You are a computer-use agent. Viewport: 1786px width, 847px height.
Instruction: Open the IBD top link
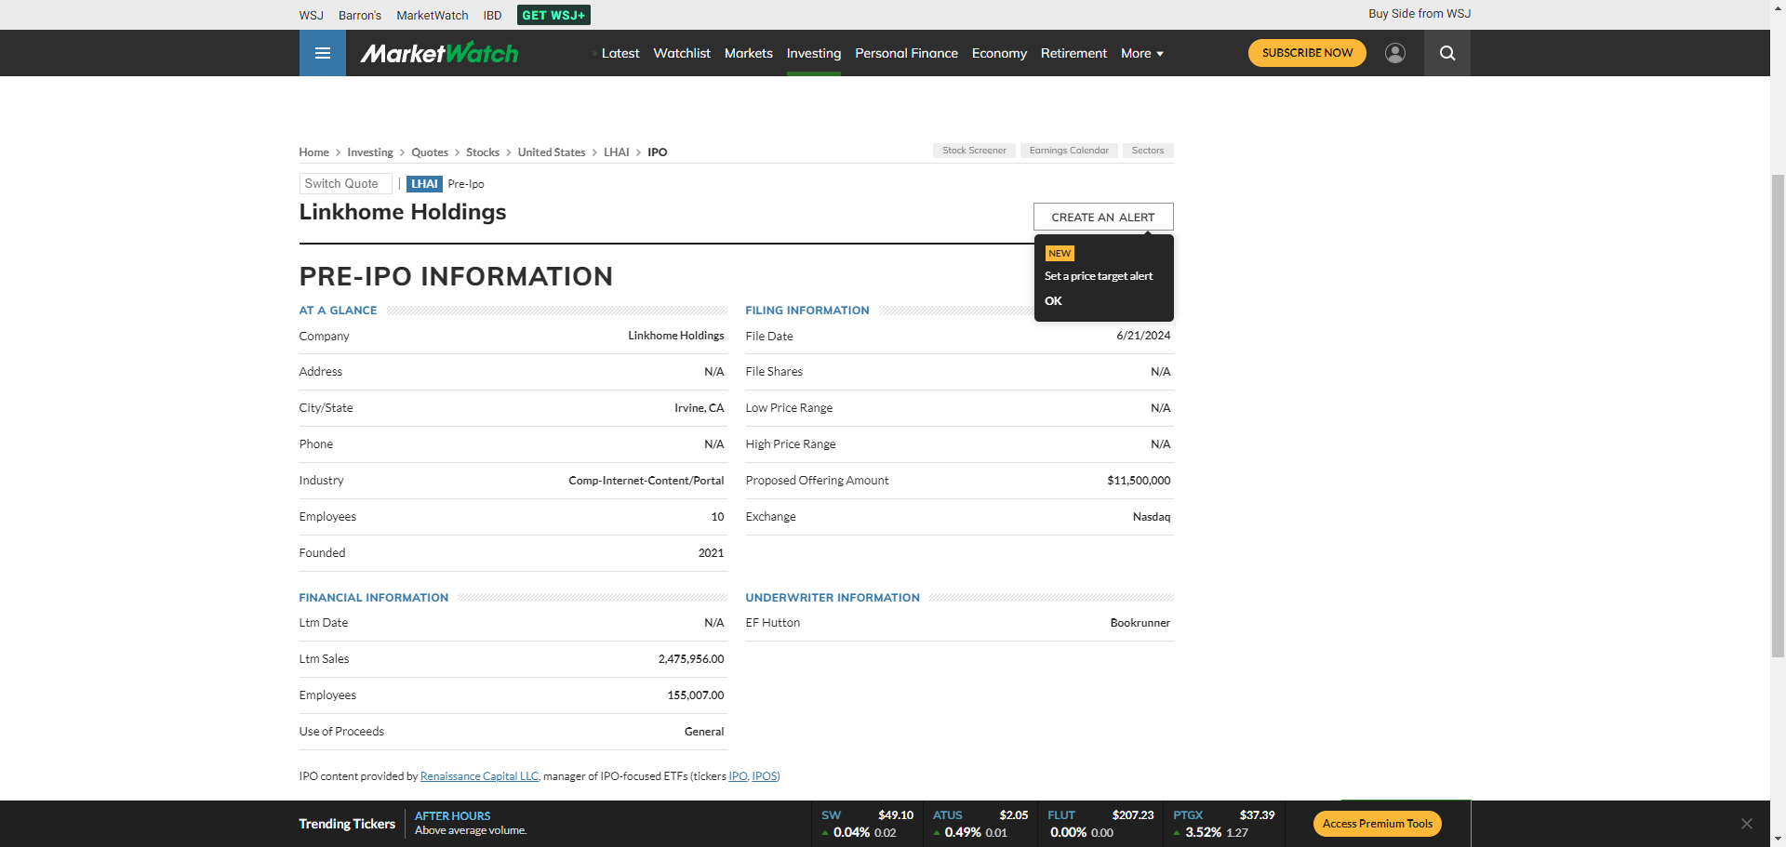click(492, 15)
